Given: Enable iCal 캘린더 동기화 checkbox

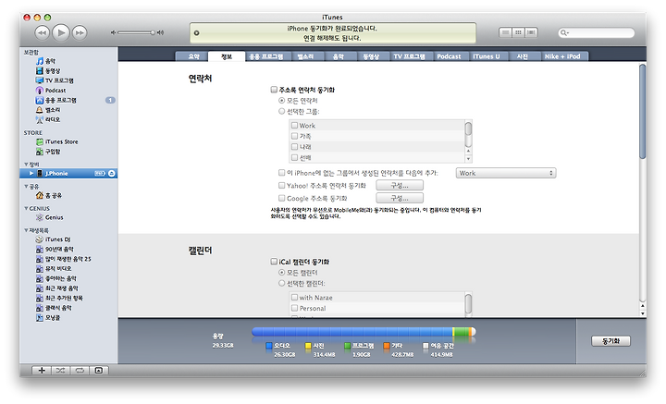Looking at the screenshot, I should (274, 262).
